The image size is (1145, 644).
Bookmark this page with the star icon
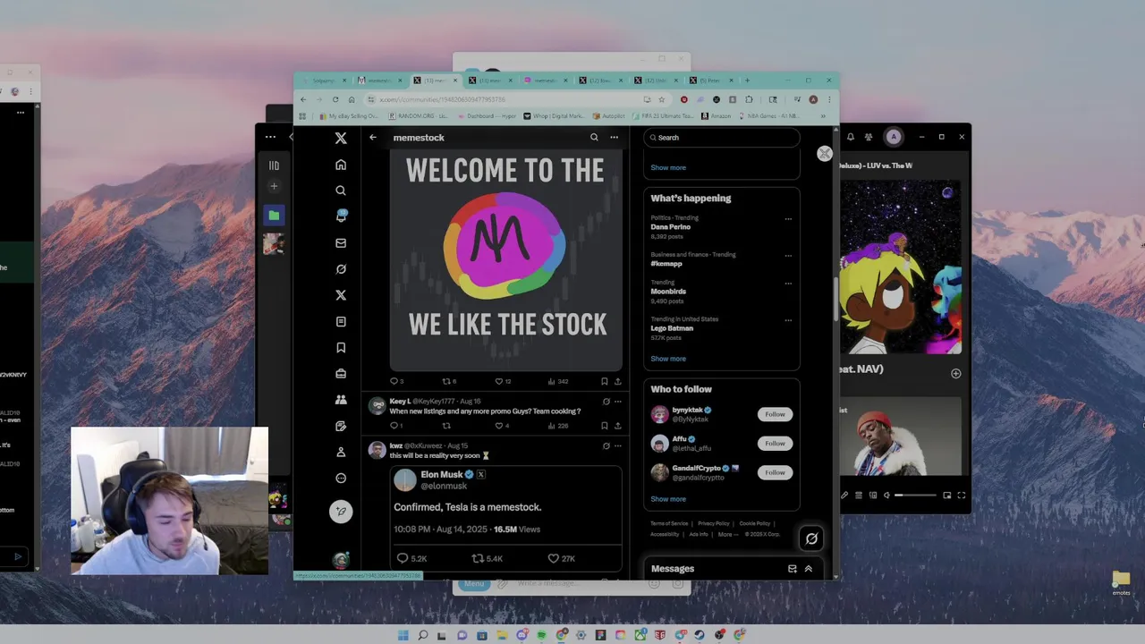coord(661,99)
